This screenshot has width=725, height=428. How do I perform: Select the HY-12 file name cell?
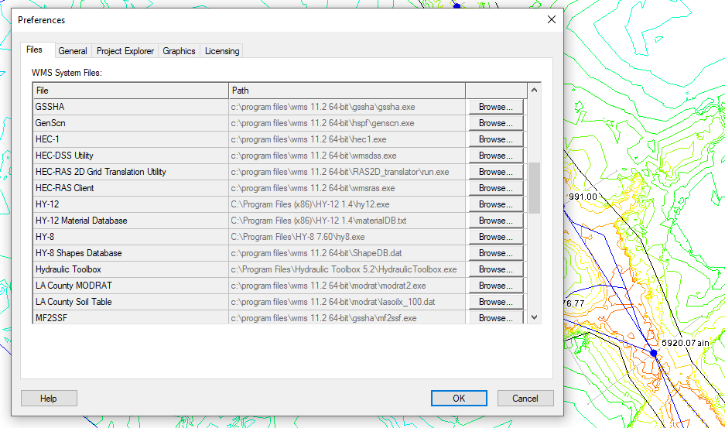131,204
